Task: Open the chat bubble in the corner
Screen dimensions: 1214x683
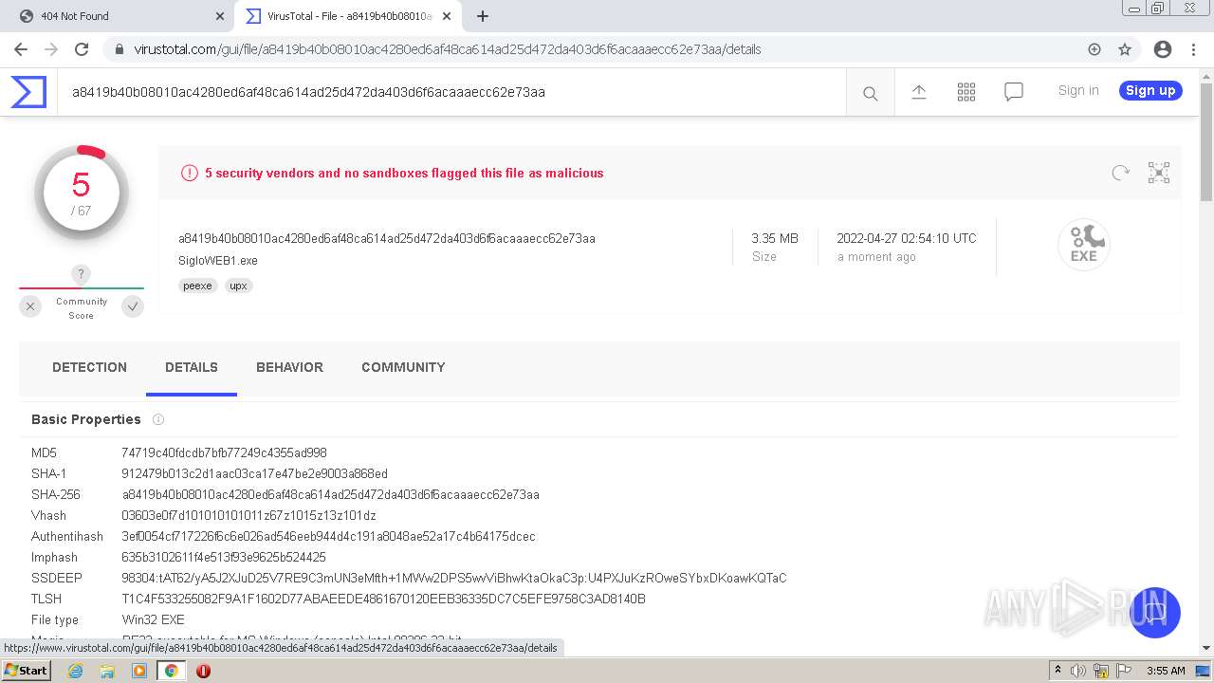Action: pos(1154,613)
